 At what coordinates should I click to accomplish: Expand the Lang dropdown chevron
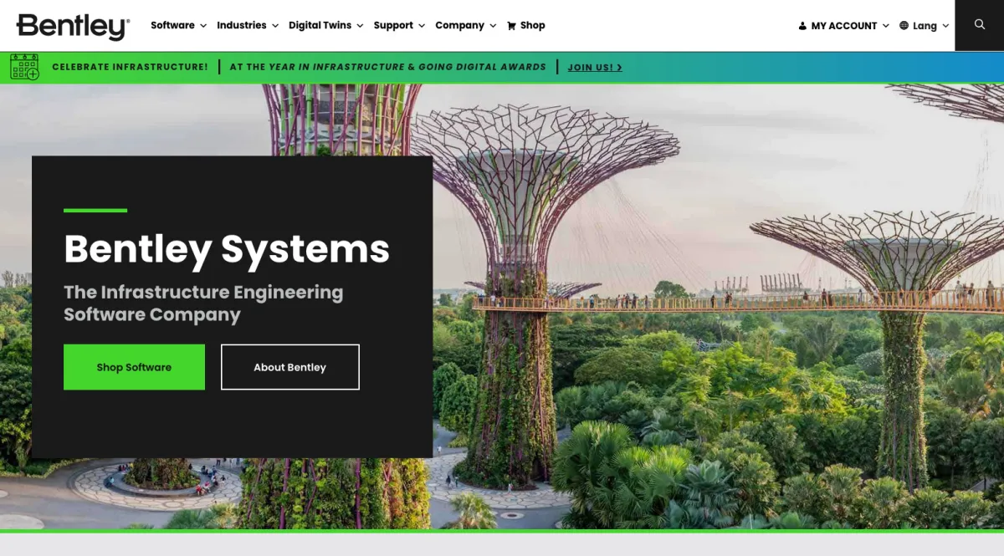click(x=945, y=26)
